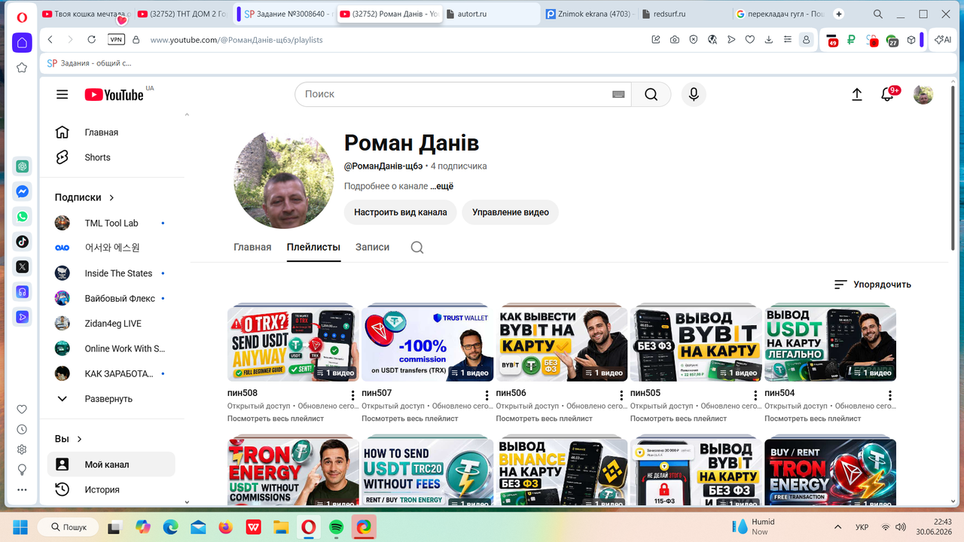Open options for playlist пин507
The height and width of the screenshot is (542, 964).
487,395
